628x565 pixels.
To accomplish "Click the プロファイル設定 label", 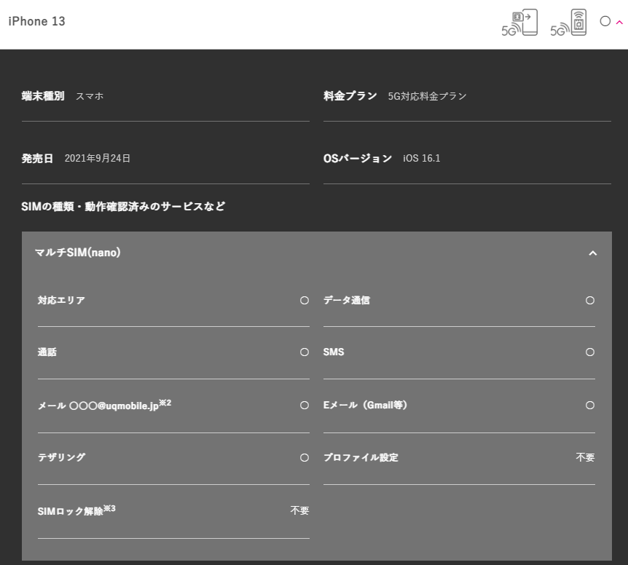I will [361, 457].
